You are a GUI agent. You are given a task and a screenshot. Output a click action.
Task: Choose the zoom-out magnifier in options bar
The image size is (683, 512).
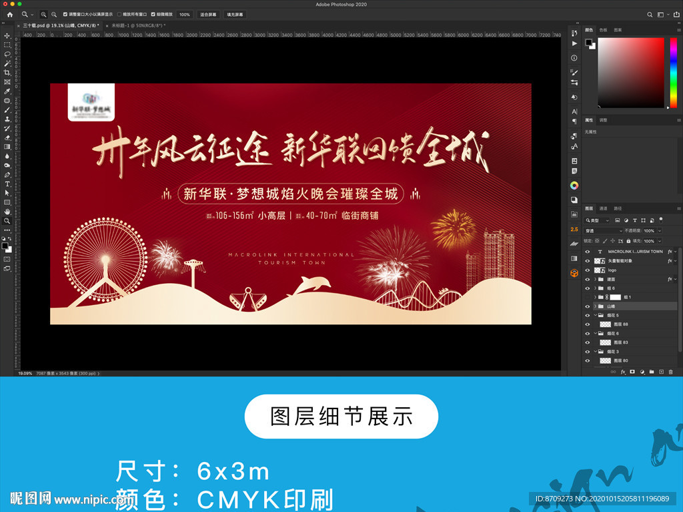click(54, 15)
